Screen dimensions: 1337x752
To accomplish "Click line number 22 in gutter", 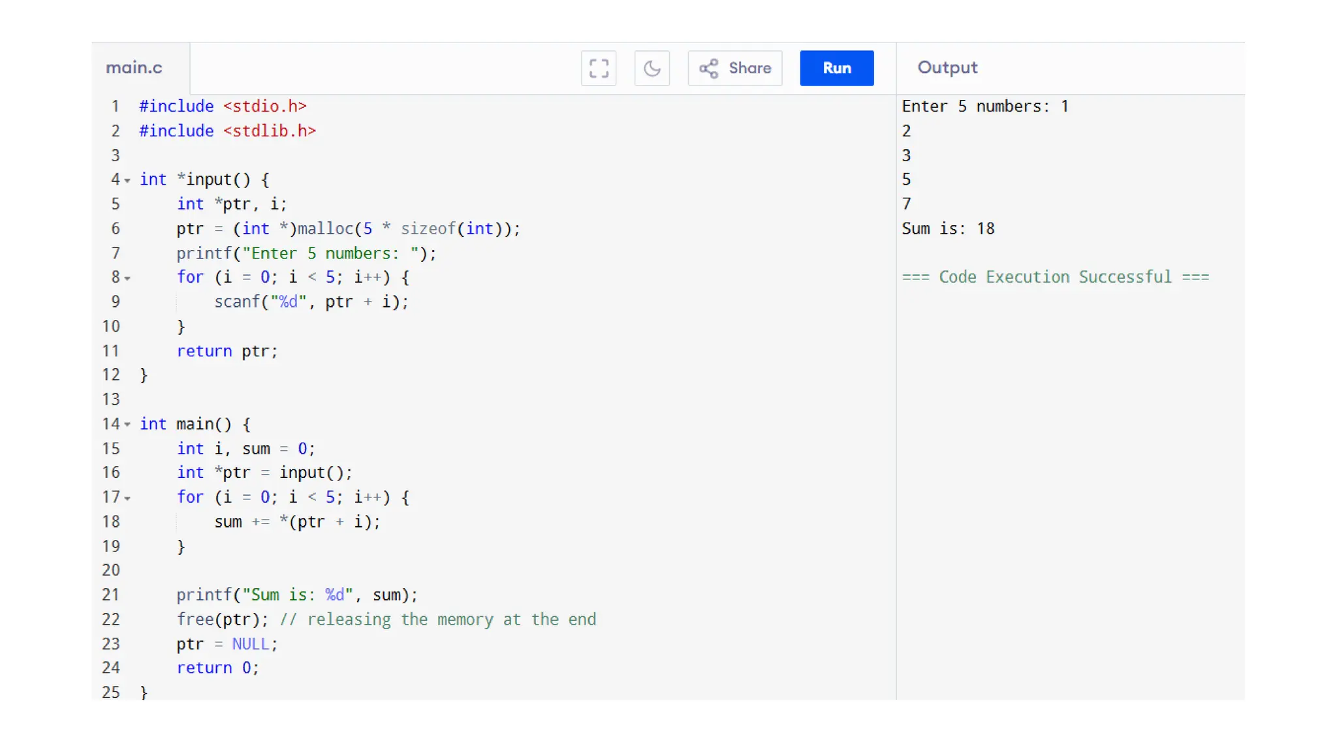I will coord(111,619).
